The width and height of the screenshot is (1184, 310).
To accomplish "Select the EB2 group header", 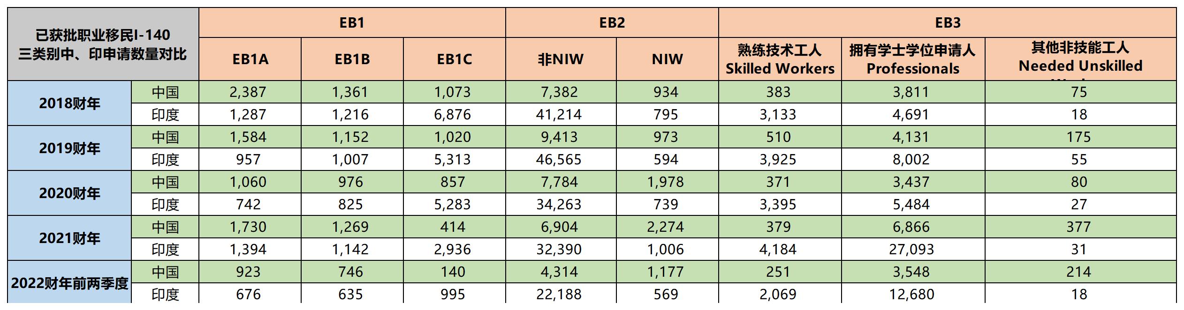I will pos(612,22).
